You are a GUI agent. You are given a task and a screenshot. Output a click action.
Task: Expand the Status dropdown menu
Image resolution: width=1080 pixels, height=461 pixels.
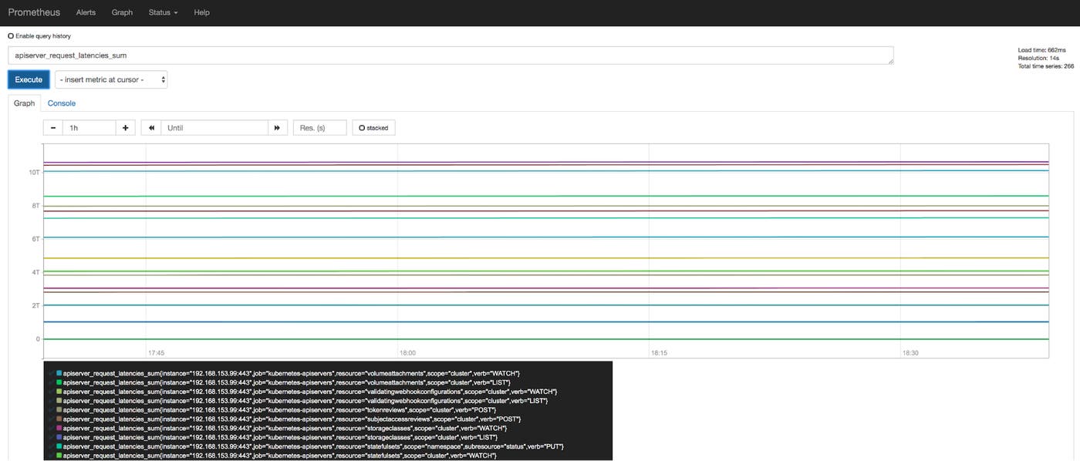[x=161, y=12]
